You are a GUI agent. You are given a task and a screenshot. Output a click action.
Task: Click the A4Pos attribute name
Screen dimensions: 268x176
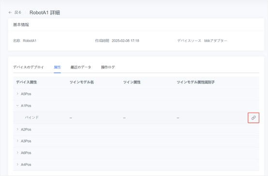click(x=26, y=165)
